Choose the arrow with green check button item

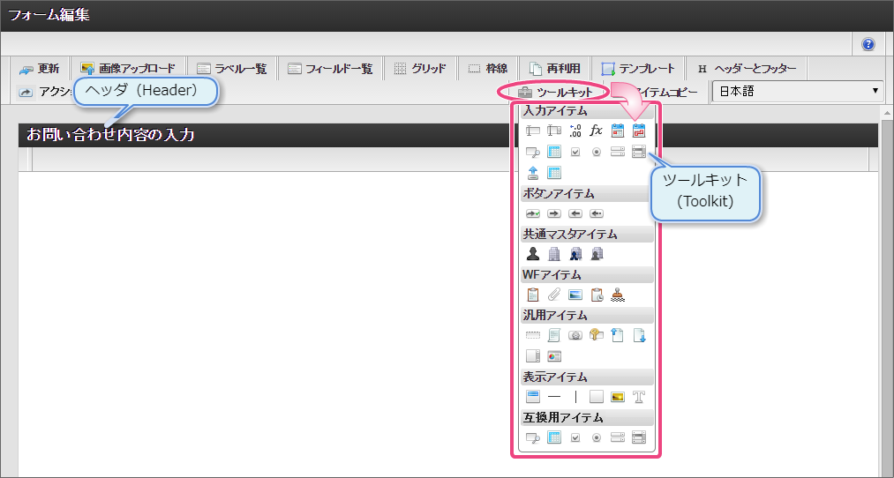coord(532,213)
